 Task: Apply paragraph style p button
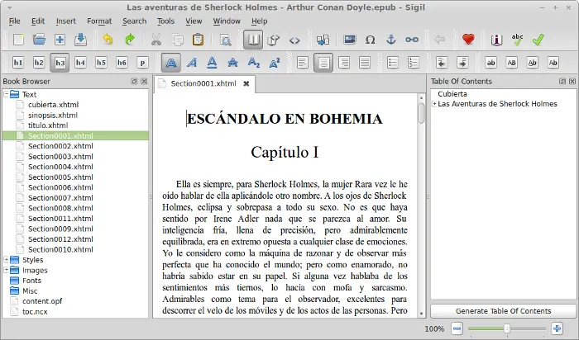click(x=142, y=63)
